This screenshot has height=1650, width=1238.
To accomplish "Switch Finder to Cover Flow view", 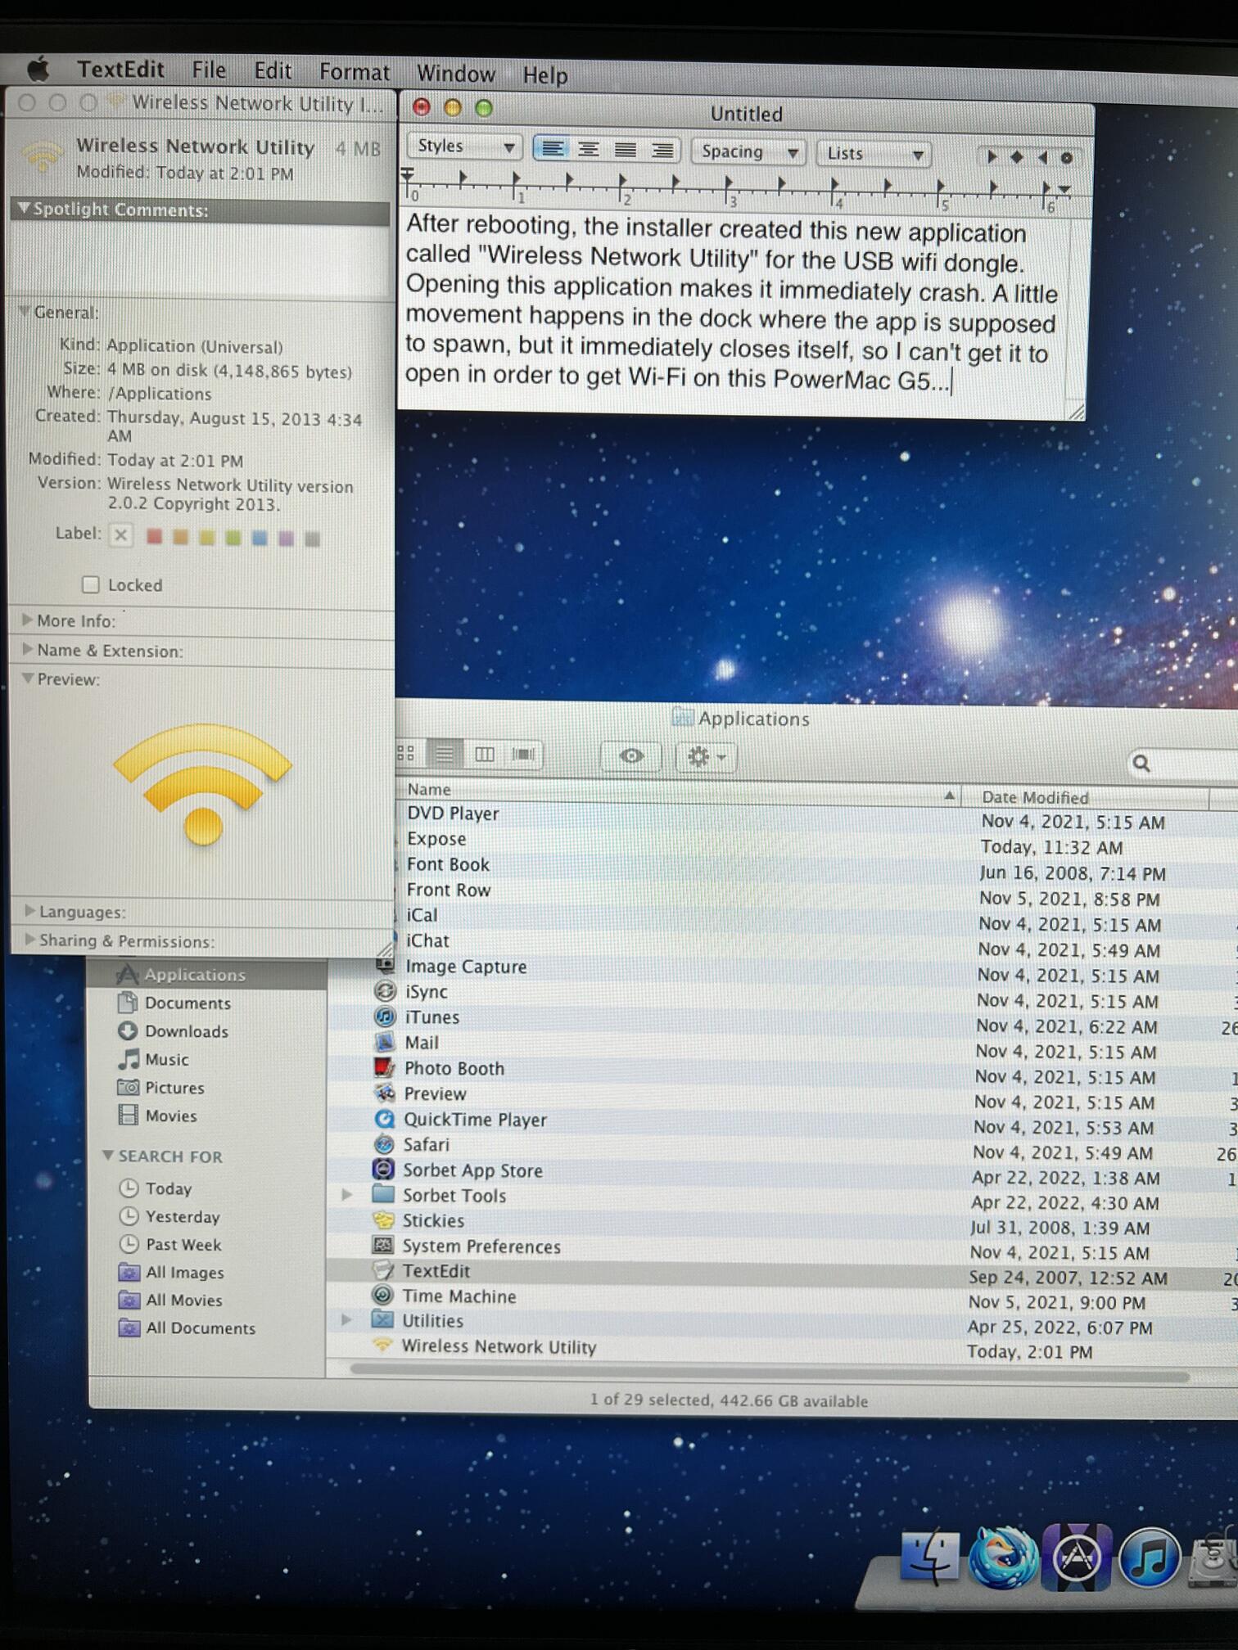I will click(523, 755).
